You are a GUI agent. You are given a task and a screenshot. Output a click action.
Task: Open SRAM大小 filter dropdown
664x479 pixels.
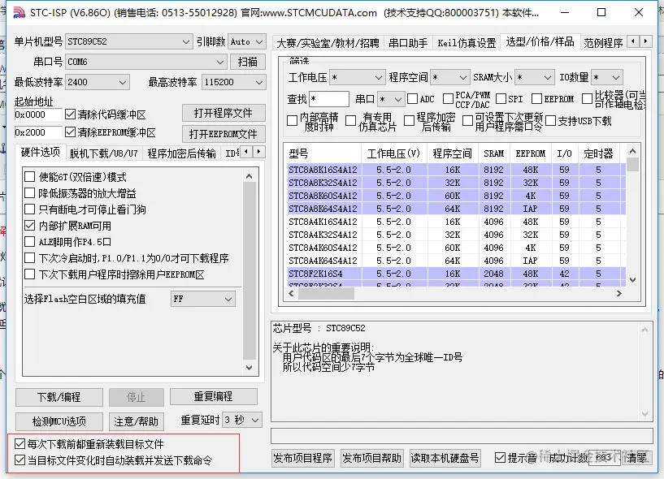click(535, 77)
